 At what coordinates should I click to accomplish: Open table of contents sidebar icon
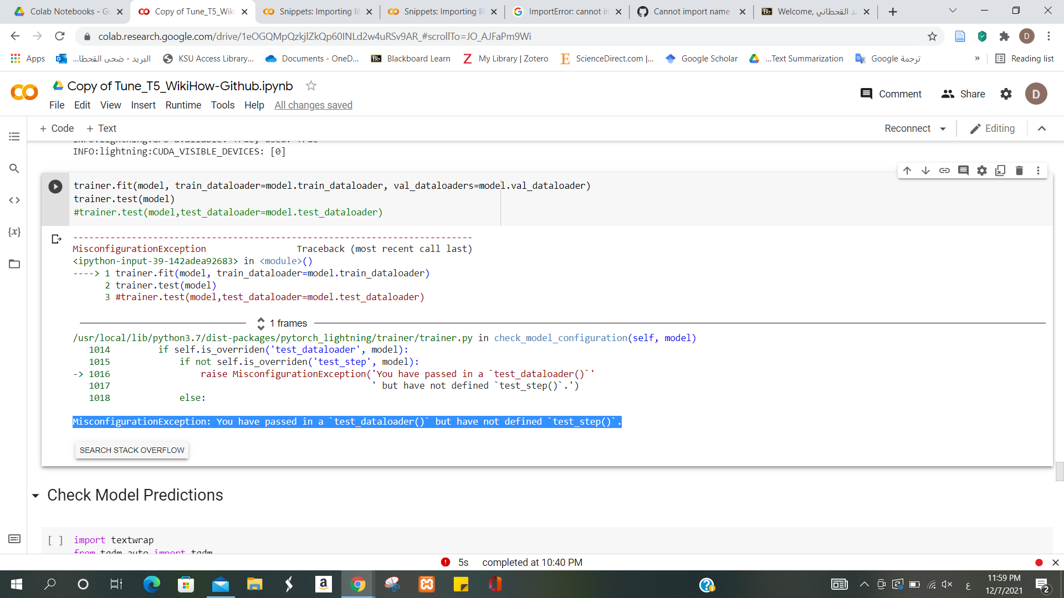pyautogui.click(x=14, y=136)
